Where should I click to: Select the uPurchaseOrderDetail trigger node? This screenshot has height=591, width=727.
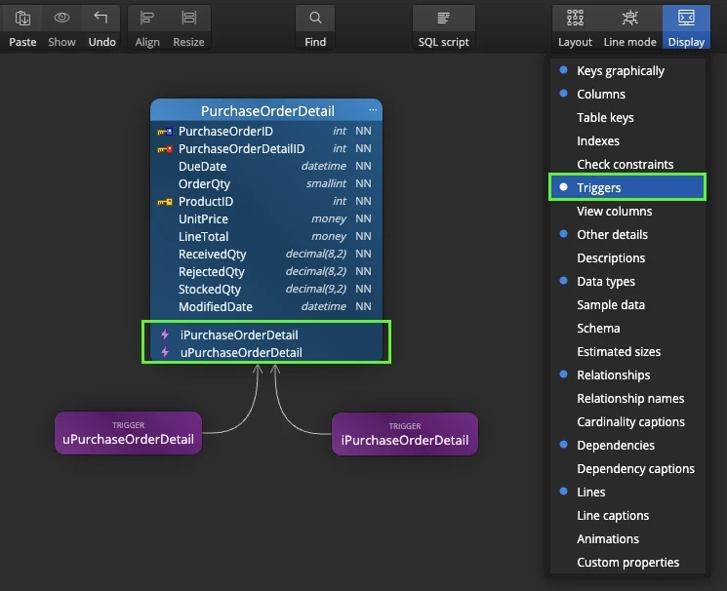tap(129, 433)
